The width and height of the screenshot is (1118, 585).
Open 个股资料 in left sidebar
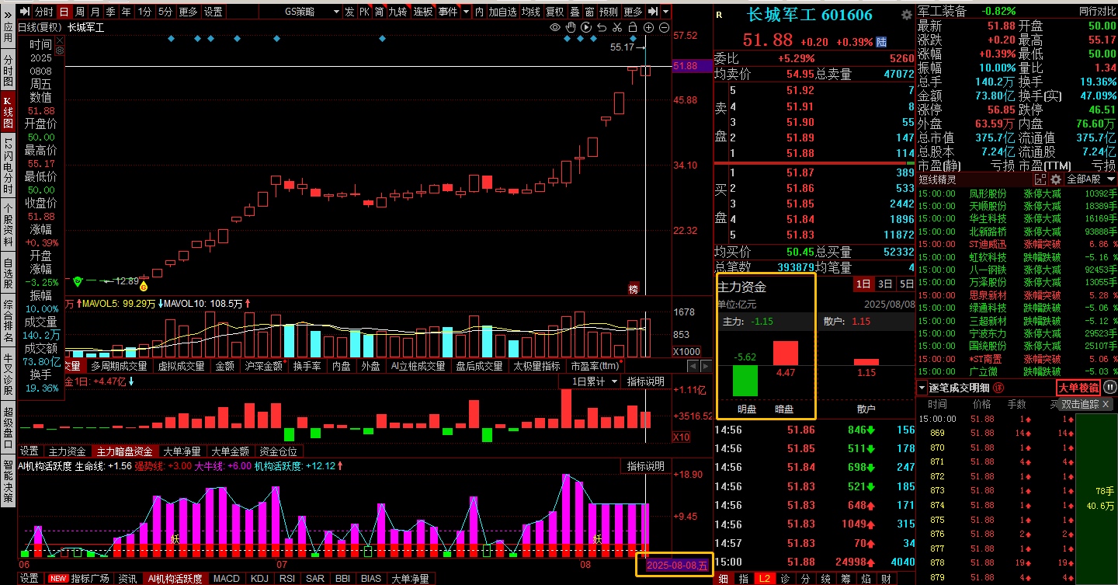point(8,226)
